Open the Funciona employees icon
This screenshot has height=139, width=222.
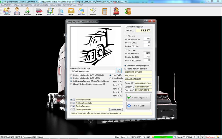27,11
